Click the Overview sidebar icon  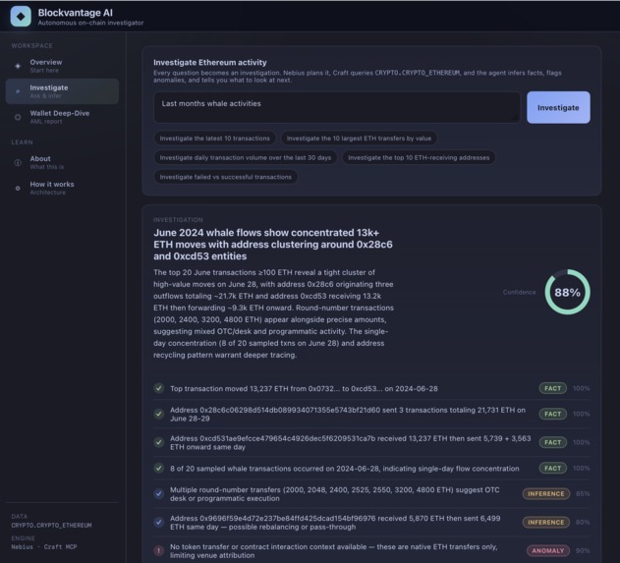(18, 66)
